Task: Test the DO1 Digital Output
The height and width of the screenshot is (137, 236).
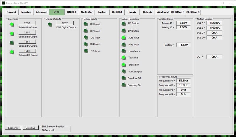Action: pos(65,23)
